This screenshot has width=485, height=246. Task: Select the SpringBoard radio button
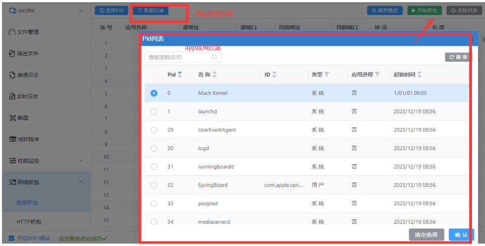click(x=154, y=185)
